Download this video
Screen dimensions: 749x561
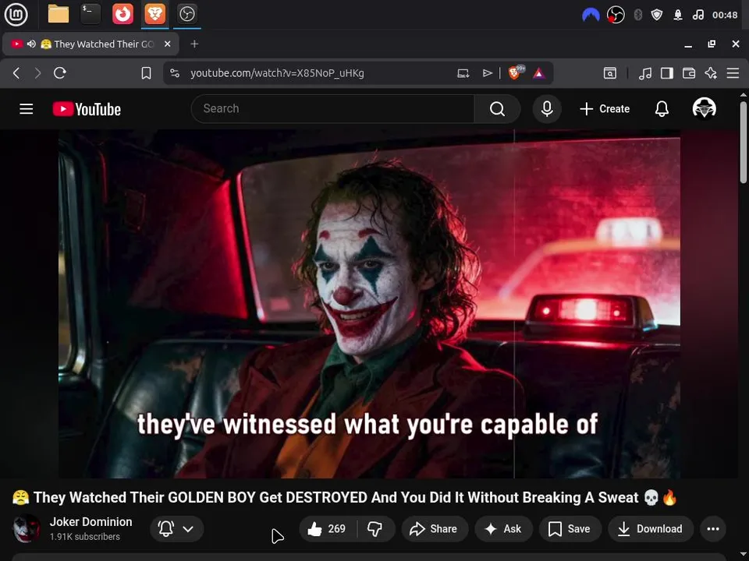pos(651,528)
